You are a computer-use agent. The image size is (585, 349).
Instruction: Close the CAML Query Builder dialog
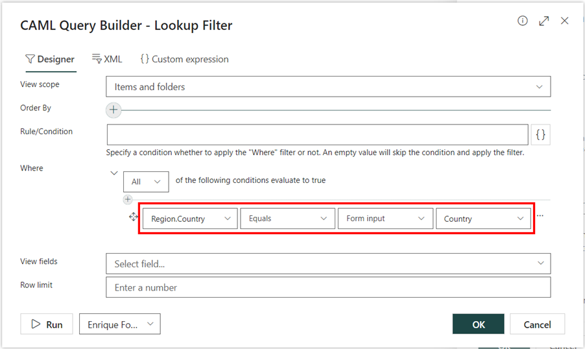click(564, 21)
